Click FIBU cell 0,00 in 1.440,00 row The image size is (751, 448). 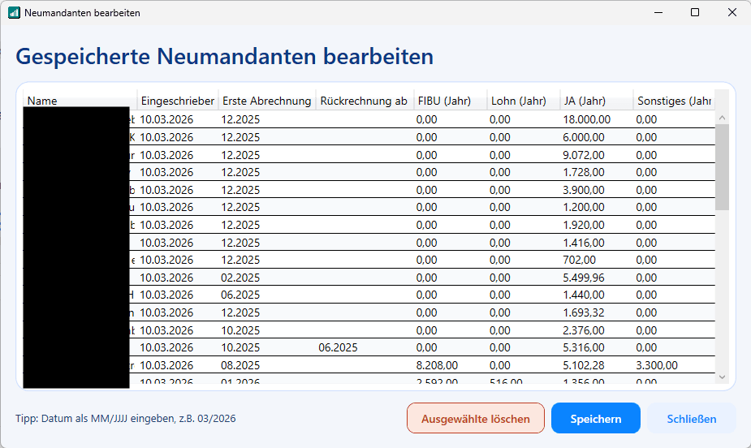point(451,295)
